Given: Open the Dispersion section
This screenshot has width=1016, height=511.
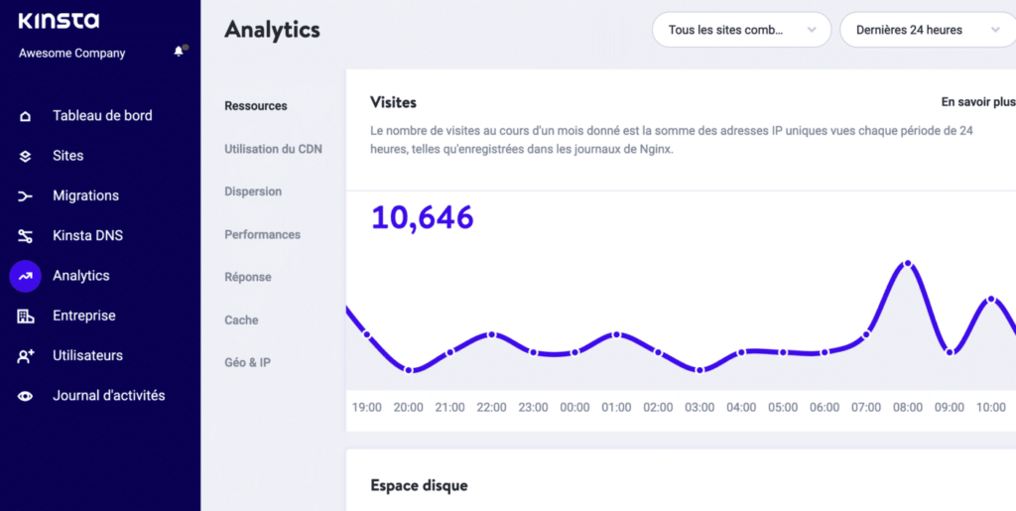Looking at the screenshot, I should (253, 192).
